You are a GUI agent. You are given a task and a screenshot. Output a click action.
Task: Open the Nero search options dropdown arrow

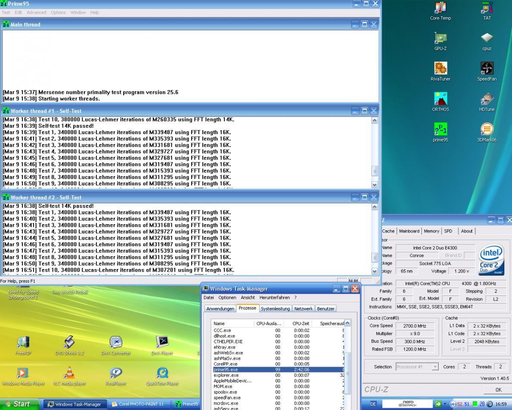(x=445, y=404)
